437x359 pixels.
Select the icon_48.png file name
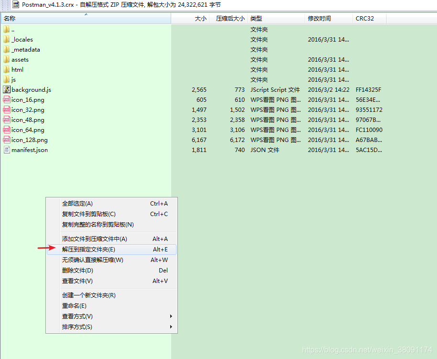pyautogui.click(x=28, y=120)
